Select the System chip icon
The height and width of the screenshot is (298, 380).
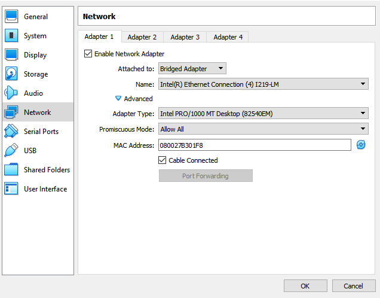click(x=11, y=36)
